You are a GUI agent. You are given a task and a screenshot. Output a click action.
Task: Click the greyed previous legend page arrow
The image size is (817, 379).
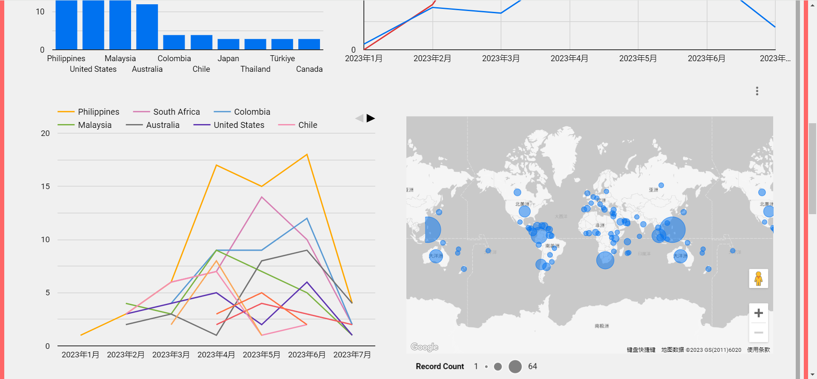(360, 118)
